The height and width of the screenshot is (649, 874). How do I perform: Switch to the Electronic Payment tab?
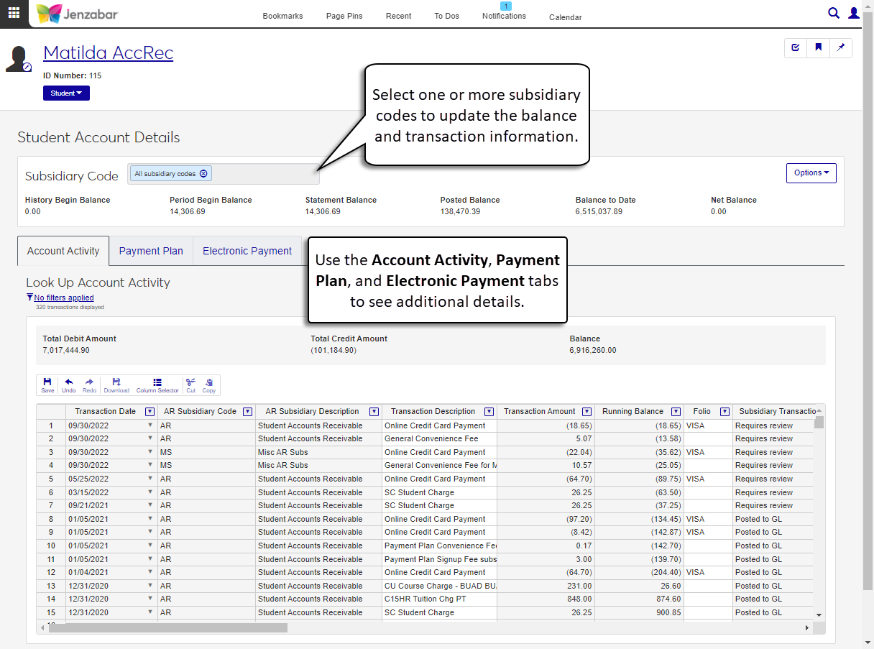coord(247,251)
